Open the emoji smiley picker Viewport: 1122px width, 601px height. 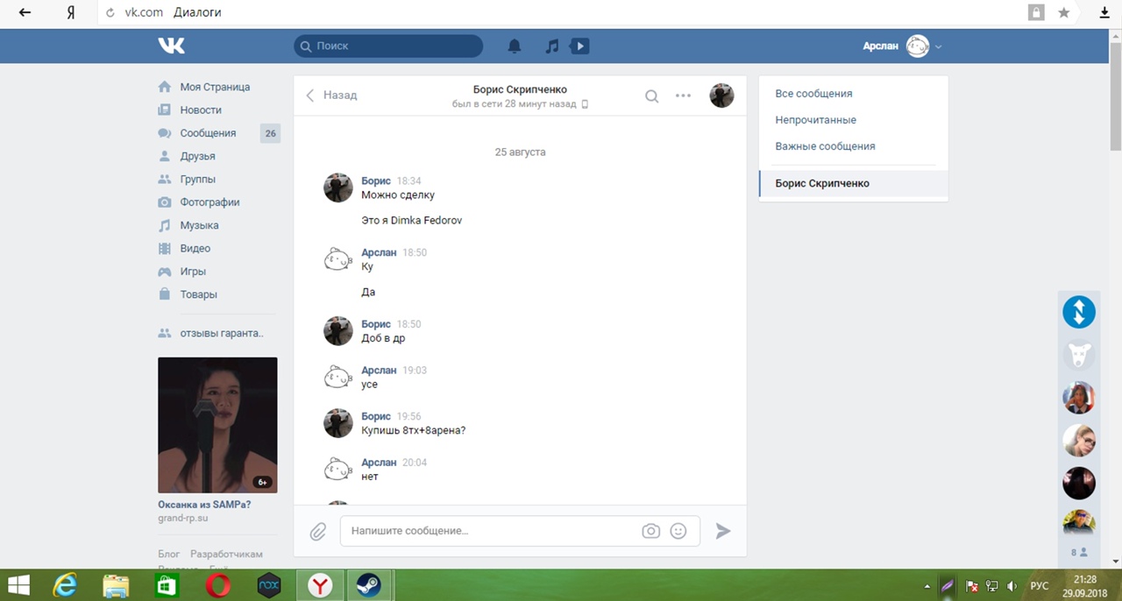coord(678,531)
